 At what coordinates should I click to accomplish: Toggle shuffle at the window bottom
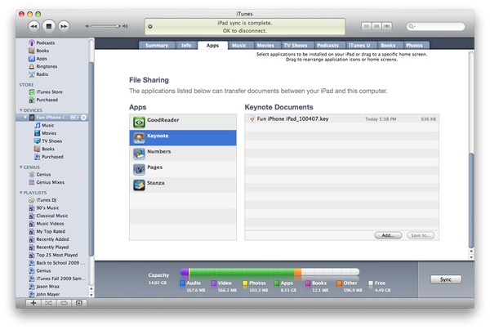pyautogui.click(x=48, y=303)
